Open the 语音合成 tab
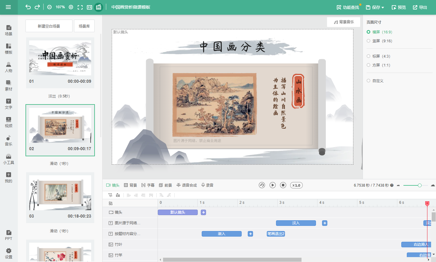 point(187,185)
